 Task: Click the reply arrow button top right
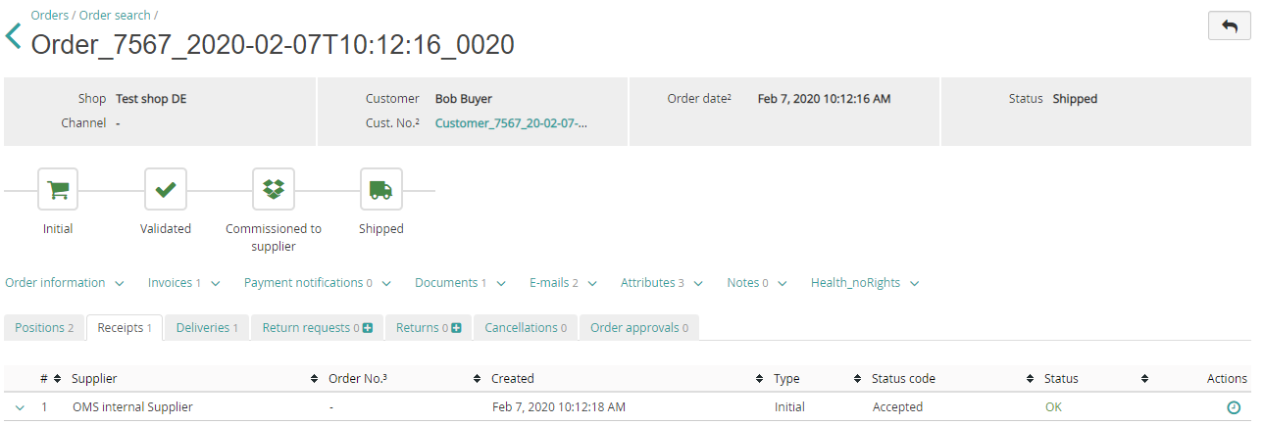point(1229,26)
